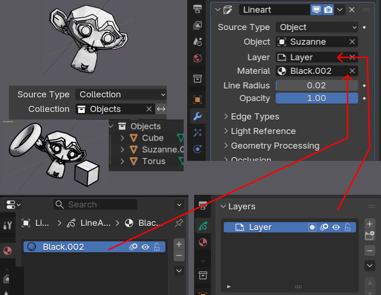
Task: Expand the Light Reference section
Action: pyautogui.click(x=263, y=131)
